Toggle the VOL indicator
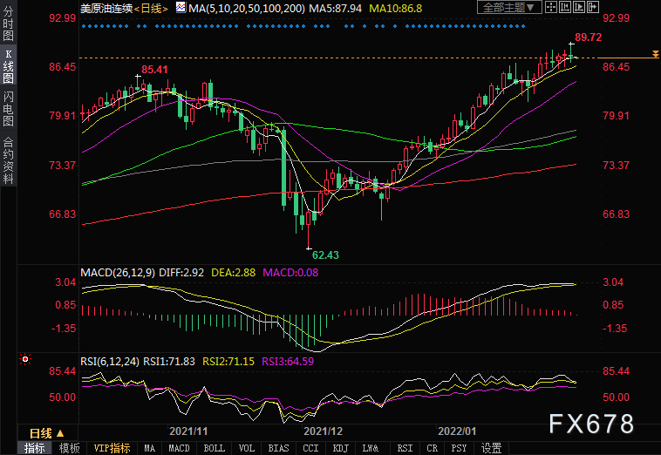This screenshot has height=455, width=661. tap(248, 448)
